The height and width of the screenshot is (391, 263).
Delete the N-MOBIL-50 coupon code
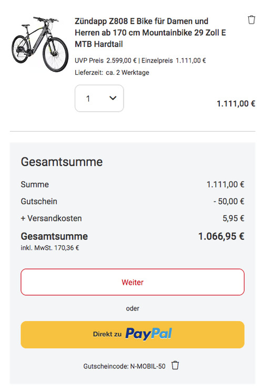click(x=175, y=365)
